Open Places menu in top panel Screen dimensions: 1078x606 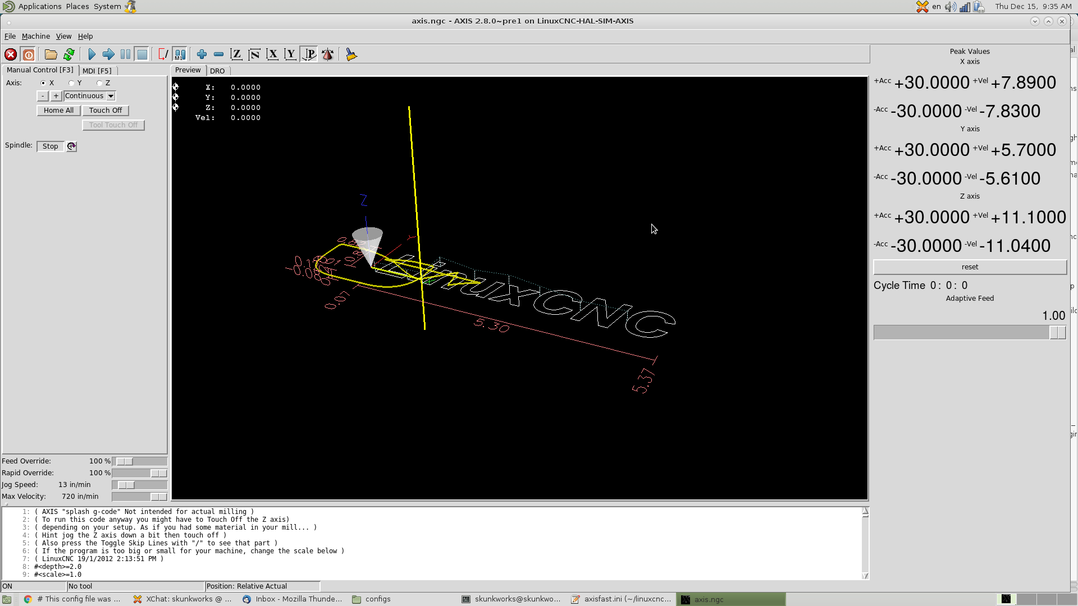(x=77, y=7)
